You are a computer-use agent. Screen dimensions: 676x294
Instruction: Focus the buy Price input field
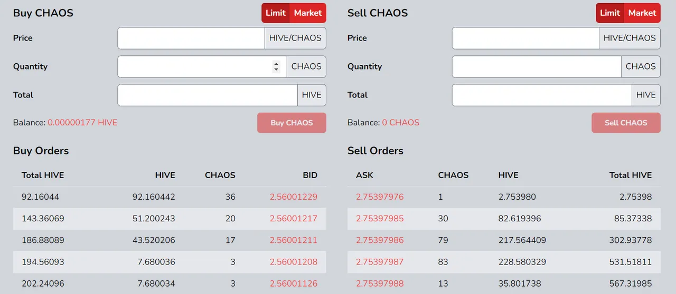coord(191,38)
